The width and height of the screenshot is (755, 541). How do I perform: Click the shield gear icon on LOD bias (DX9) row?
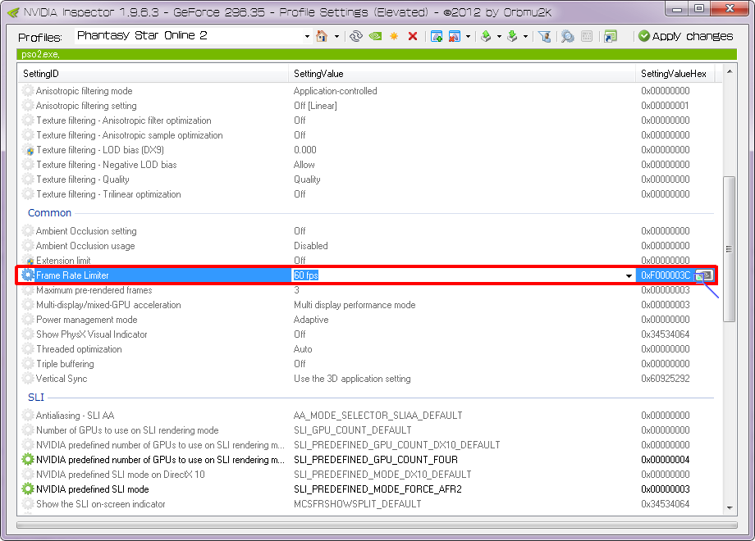coord(29,150)
